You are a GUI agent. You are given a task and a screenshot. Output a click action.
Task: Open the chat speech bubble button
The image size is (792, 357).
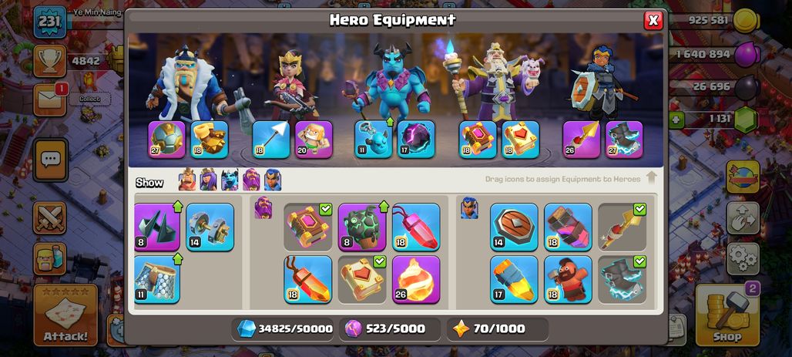[51, 160]
